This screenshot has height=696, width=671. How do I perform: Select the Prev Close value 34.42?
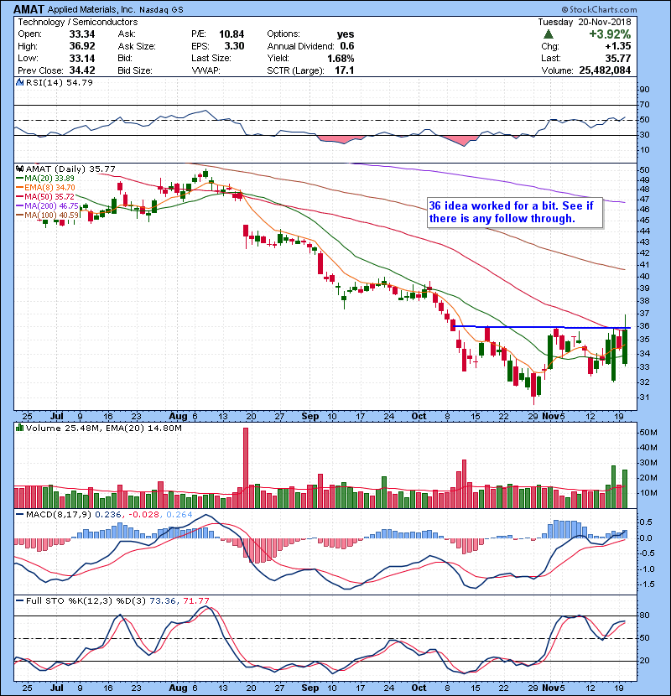(82, 70)
